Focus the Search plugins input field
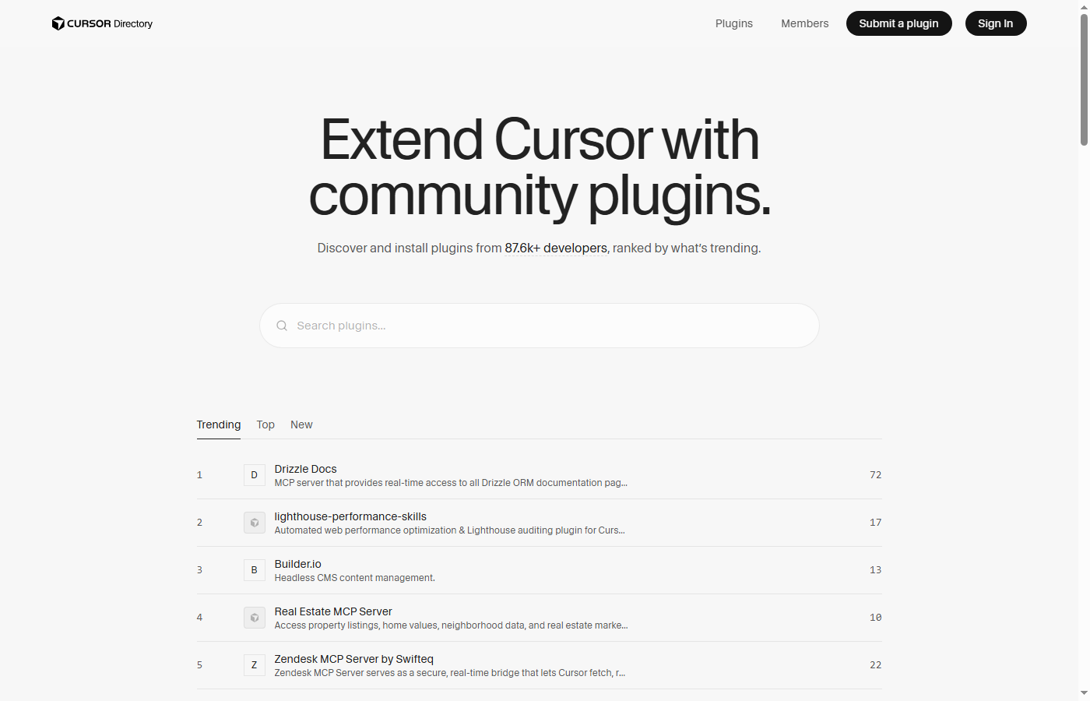 [540, 326]
